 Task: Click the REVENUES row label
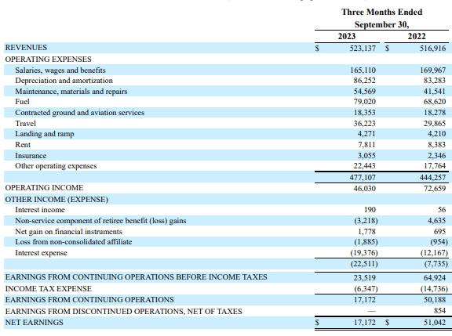click(26, 48)
